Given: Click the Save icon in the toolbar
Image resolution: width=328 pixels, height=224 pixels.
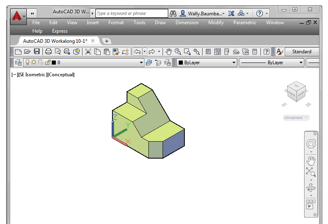Looking at the screenshot, I should [37, 52].
